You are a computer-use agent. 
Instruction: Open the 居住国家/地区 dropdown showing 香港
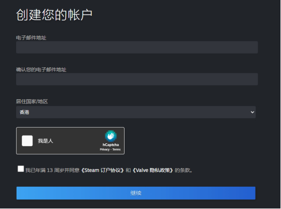[x=136, y=112]
